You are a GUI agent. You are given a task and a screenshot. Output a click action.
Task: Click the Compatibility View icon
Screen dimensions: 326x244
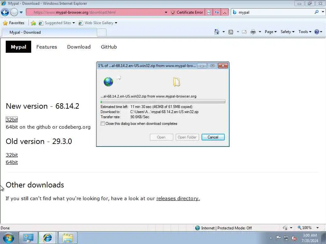click(209, 12)
